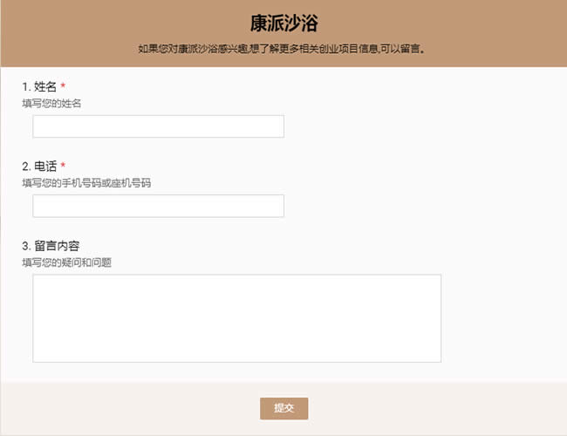Click the 留言内容 message text area

coord(237,318)
